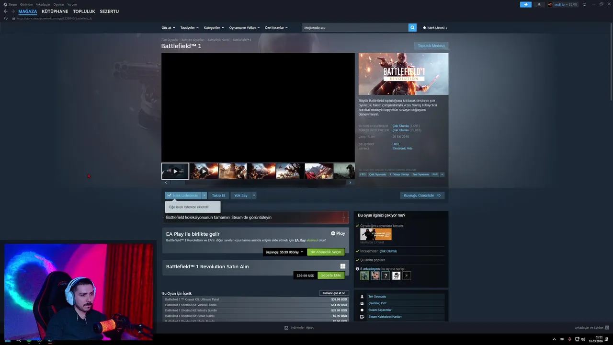Open the Steam menu
613x345 pixels.
[12, 4]
